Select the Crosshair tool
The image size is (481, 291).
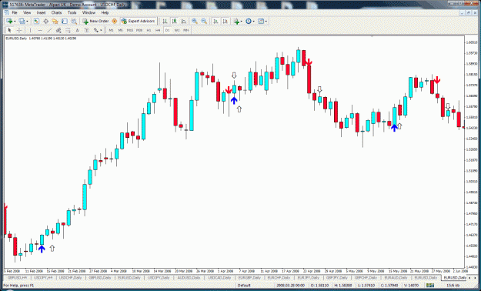[x=19, y=30]
